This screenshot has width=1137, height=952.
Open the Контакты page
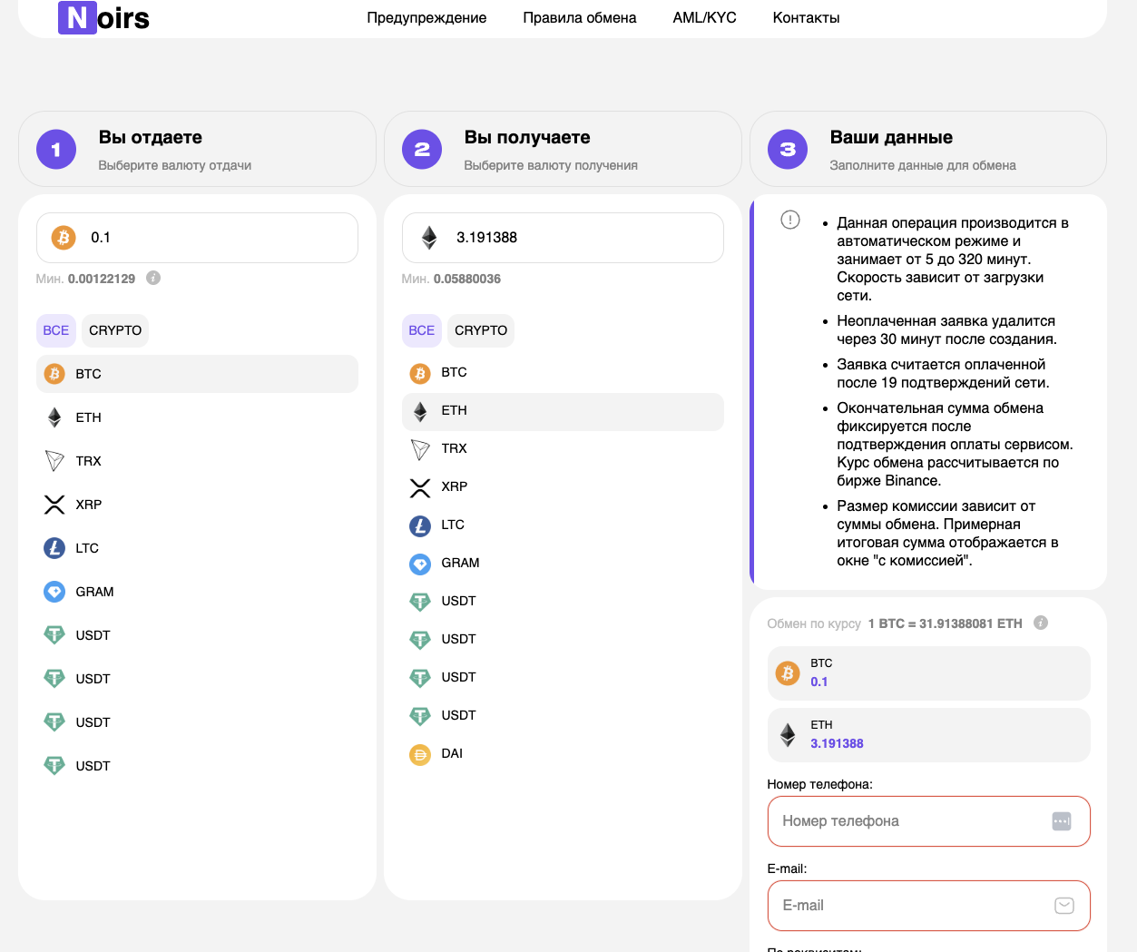coord(807,17)
